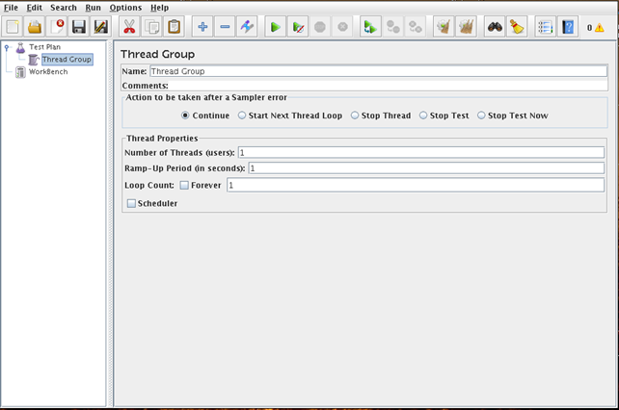Image resolution: width=619 pixels, height=410 pixels.
Task: Click the Search binoculars icon
Action: [x=494, y=28]
